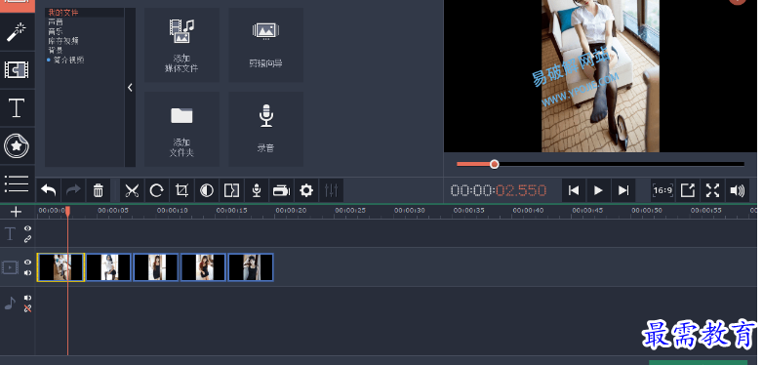
Task: Click the 添加媒体文件 tile
Action: [x=181, y=45]
